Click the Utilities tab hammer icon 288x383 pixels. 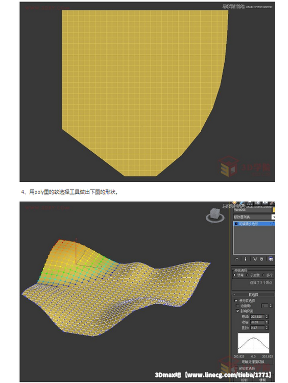(272, 203)
